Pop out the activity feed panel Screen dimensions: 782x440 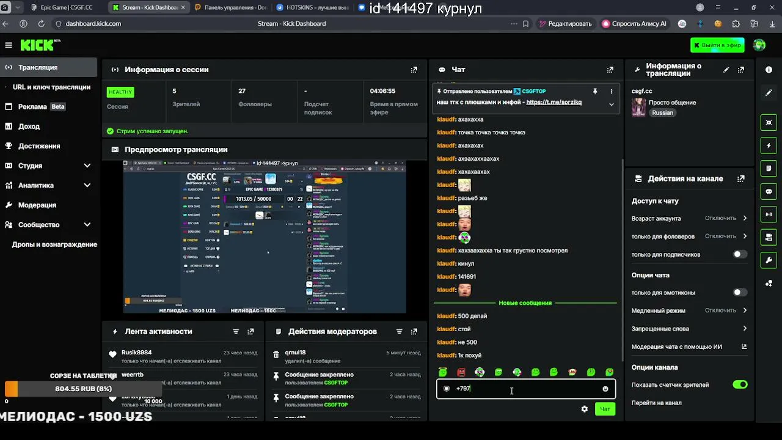coord(250,332)
